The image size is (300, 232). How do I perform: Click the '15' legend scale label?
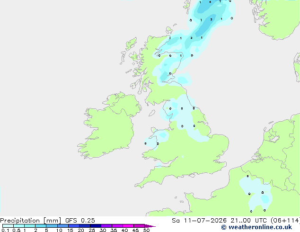click(70, 230)
